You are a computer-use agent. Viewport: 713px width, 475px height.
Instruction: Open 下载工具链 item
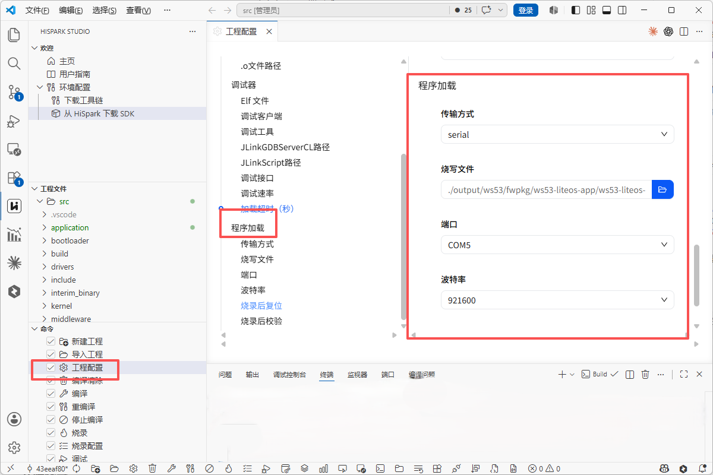[x=84, y=100]
